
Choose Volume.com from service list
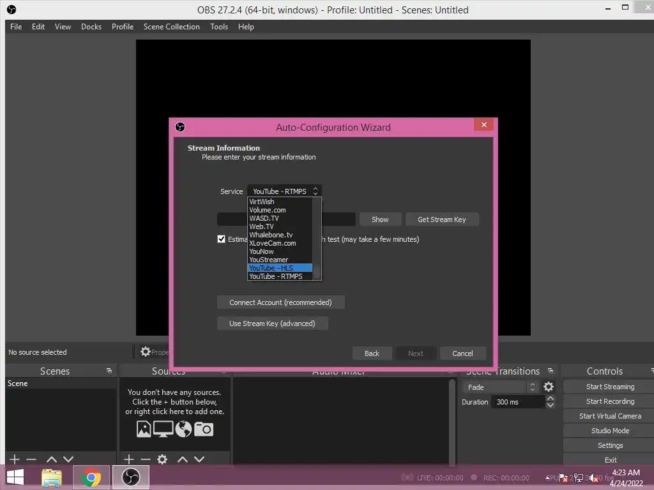click(x=280, y=210)
